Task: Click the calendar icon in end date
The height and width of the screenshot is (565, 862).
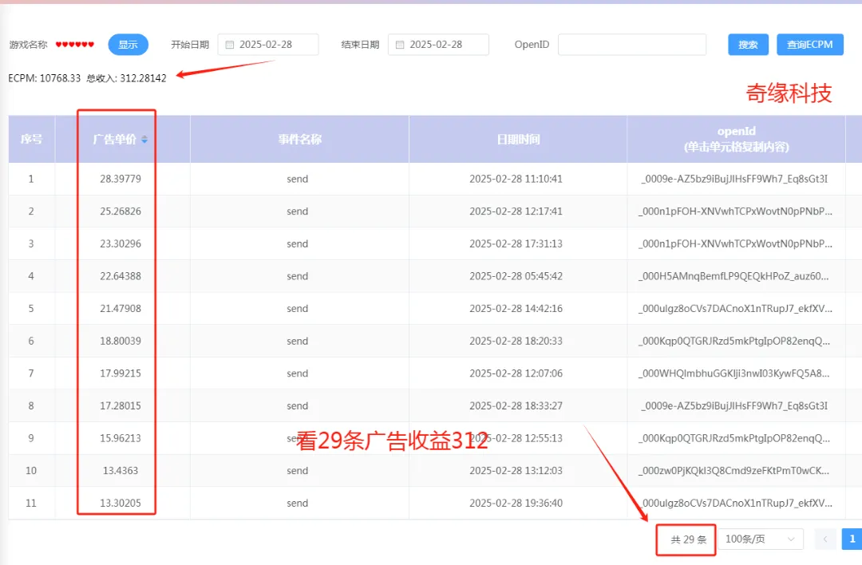Action: click(x=400, y=45)
